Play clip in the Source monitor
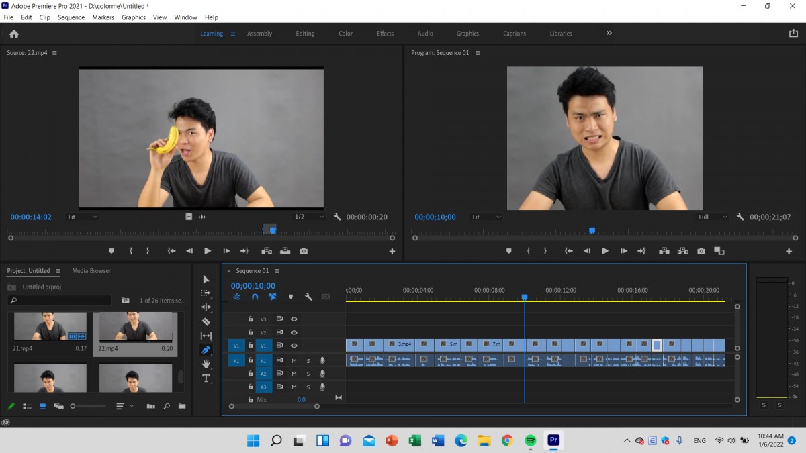 point(208,251)
